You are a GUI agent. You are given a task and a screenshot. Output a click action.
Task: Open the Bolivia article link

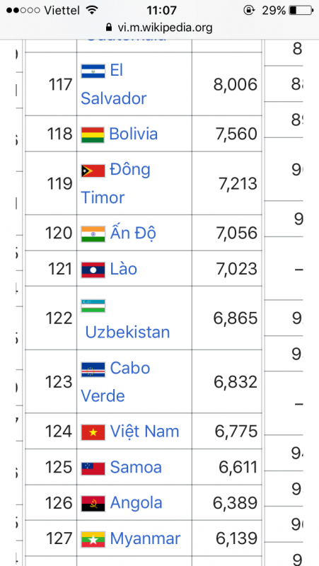(x=133, y=134)
